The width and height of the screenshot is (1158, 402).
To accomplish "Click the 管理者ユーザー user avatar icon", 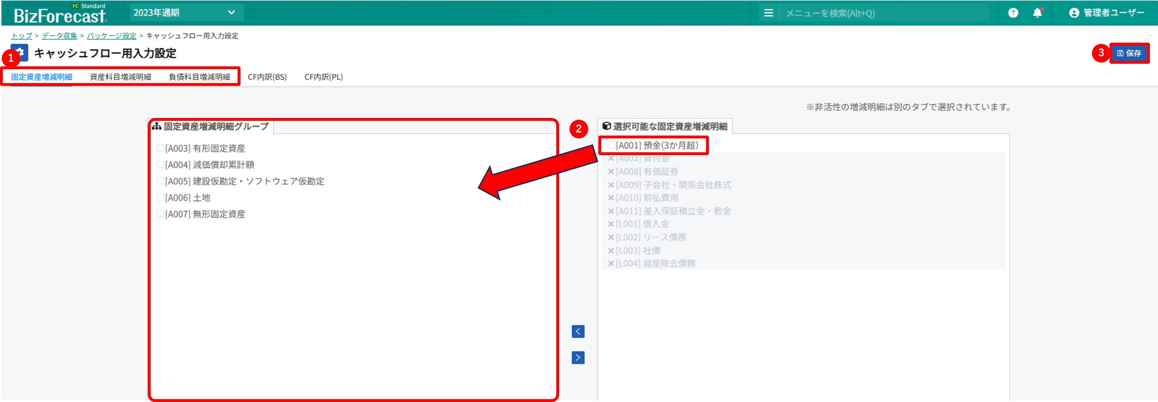I will click(1074, 13).
